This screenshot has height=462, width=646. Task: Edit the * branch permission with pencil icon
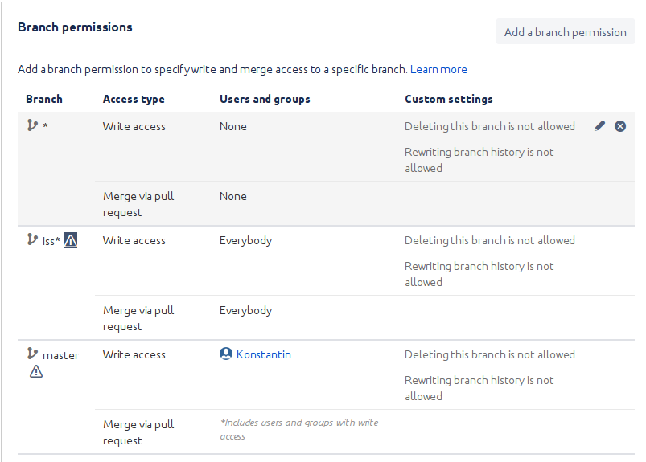(600, 126)
